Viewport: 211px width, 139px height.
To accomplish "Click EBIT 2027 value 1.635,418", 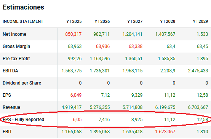I will (x=133, y=132).
